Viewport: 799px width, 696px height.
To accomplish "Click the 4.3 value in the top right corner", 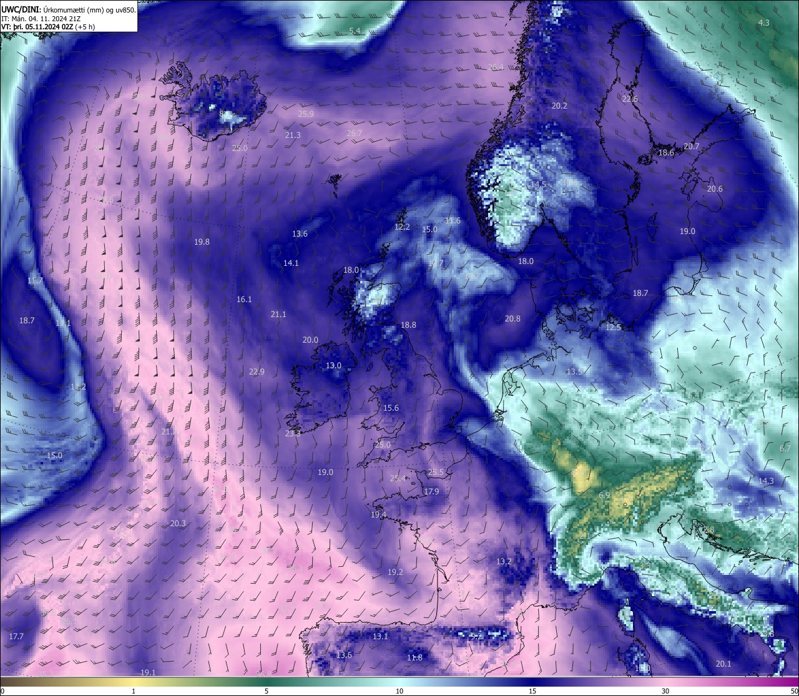I will (763, 22).
